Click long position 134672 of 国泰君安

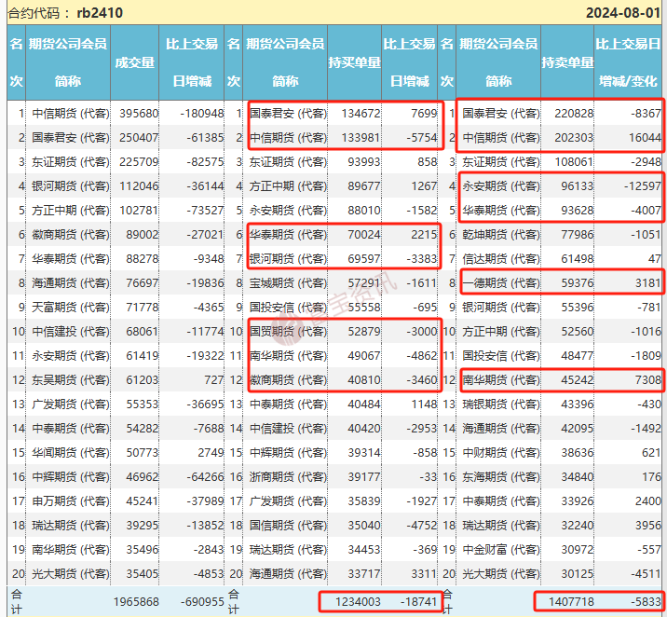361,114
